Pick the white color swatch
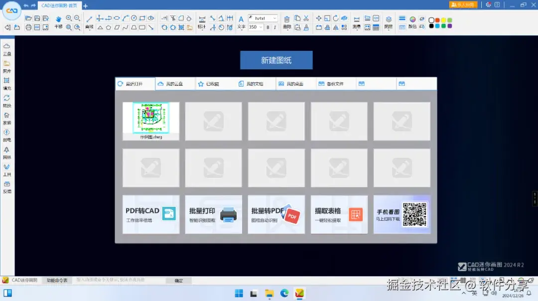The height and width of the screenshot is (301, 538). tap(431, 20)
